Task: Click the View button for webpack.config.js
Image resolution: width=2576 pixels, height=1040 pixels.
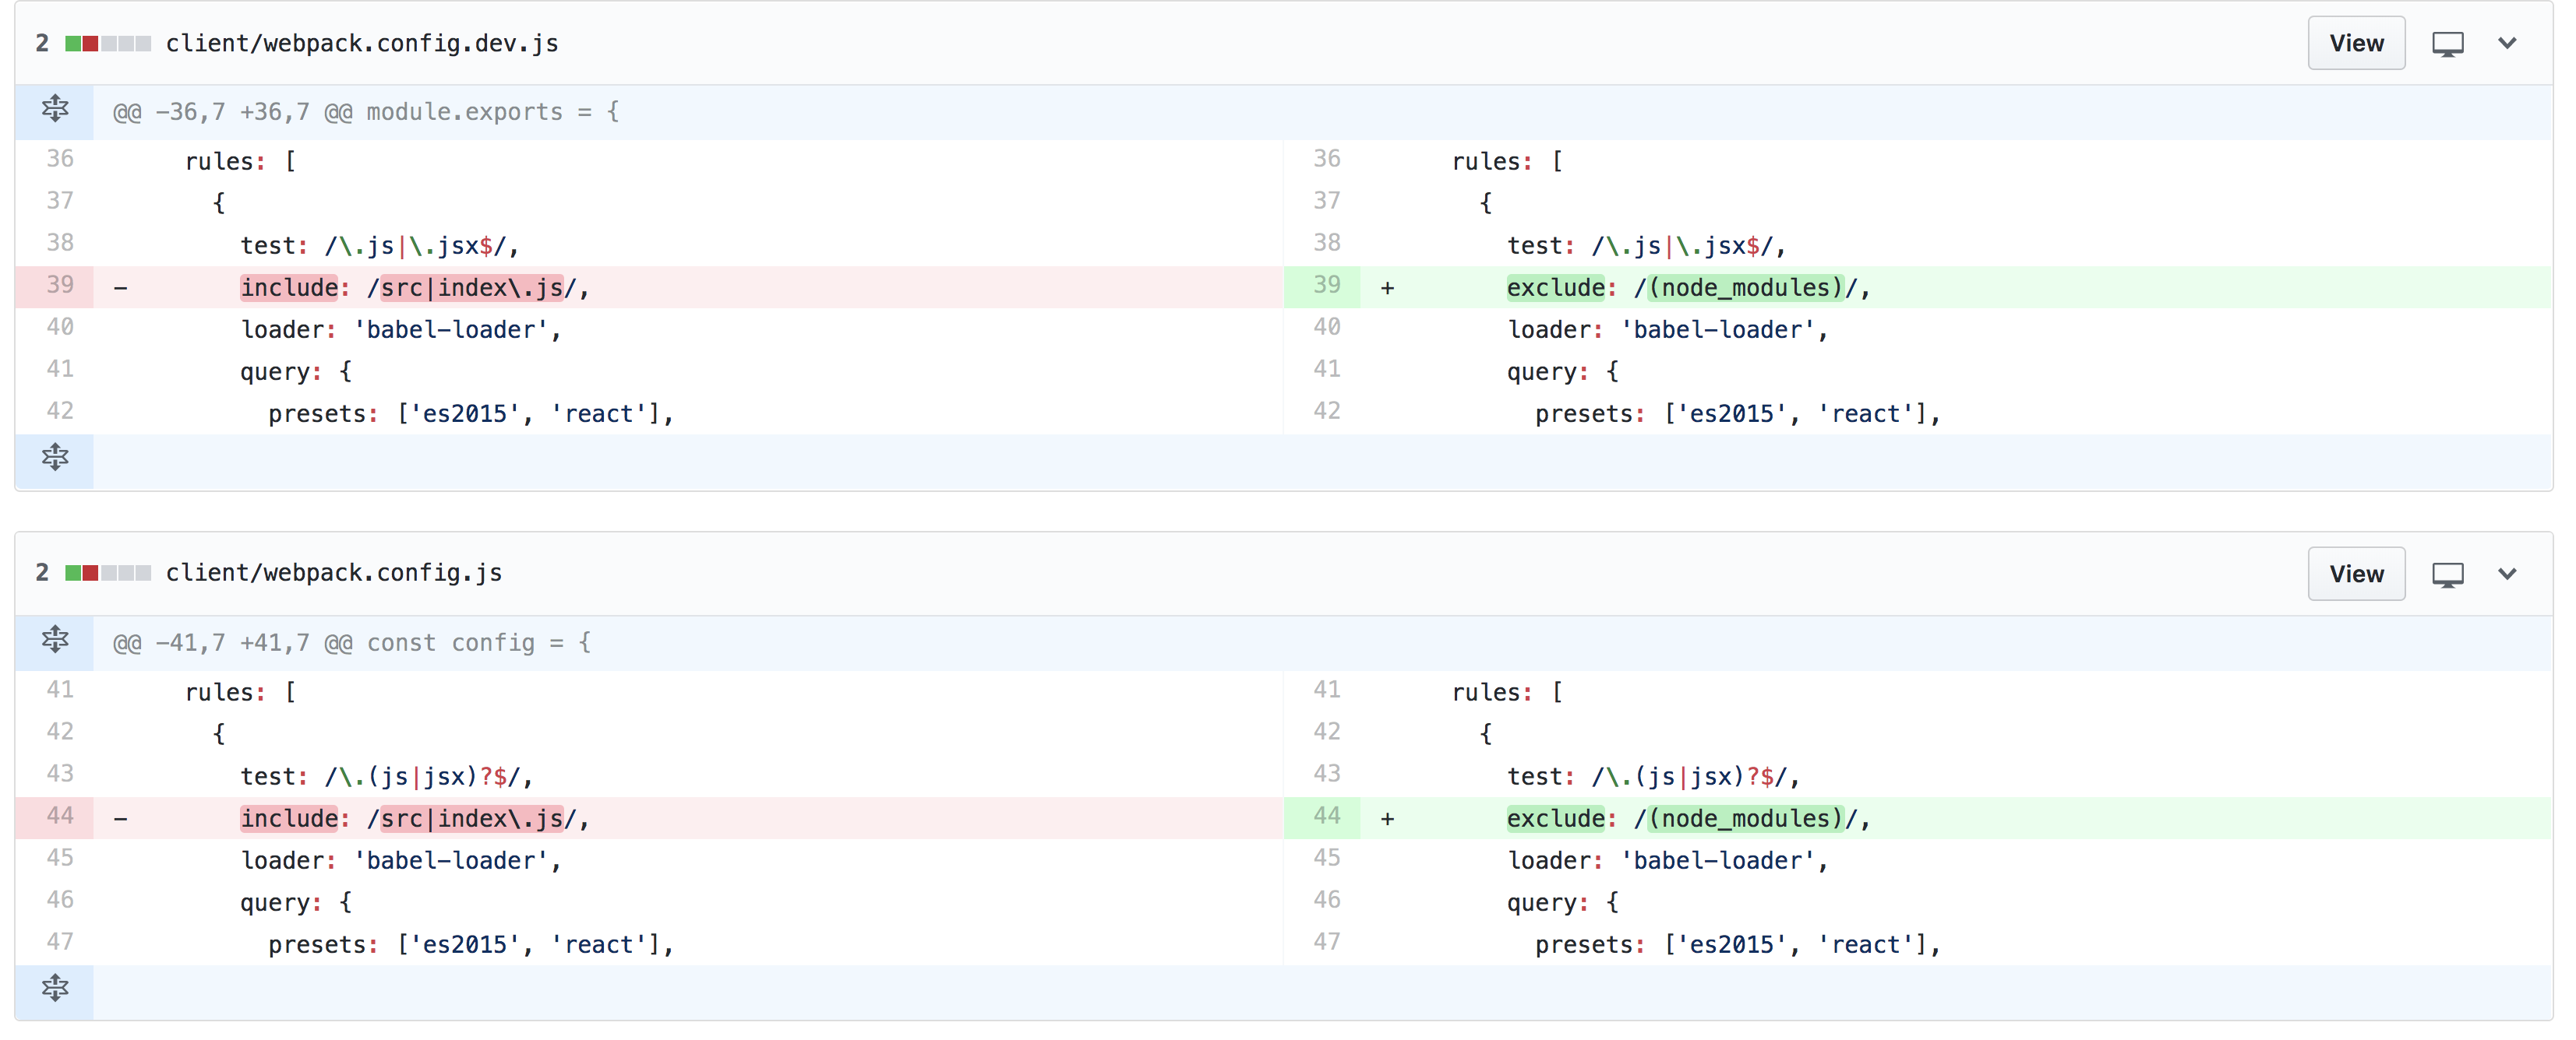Action: (2356, 574)
